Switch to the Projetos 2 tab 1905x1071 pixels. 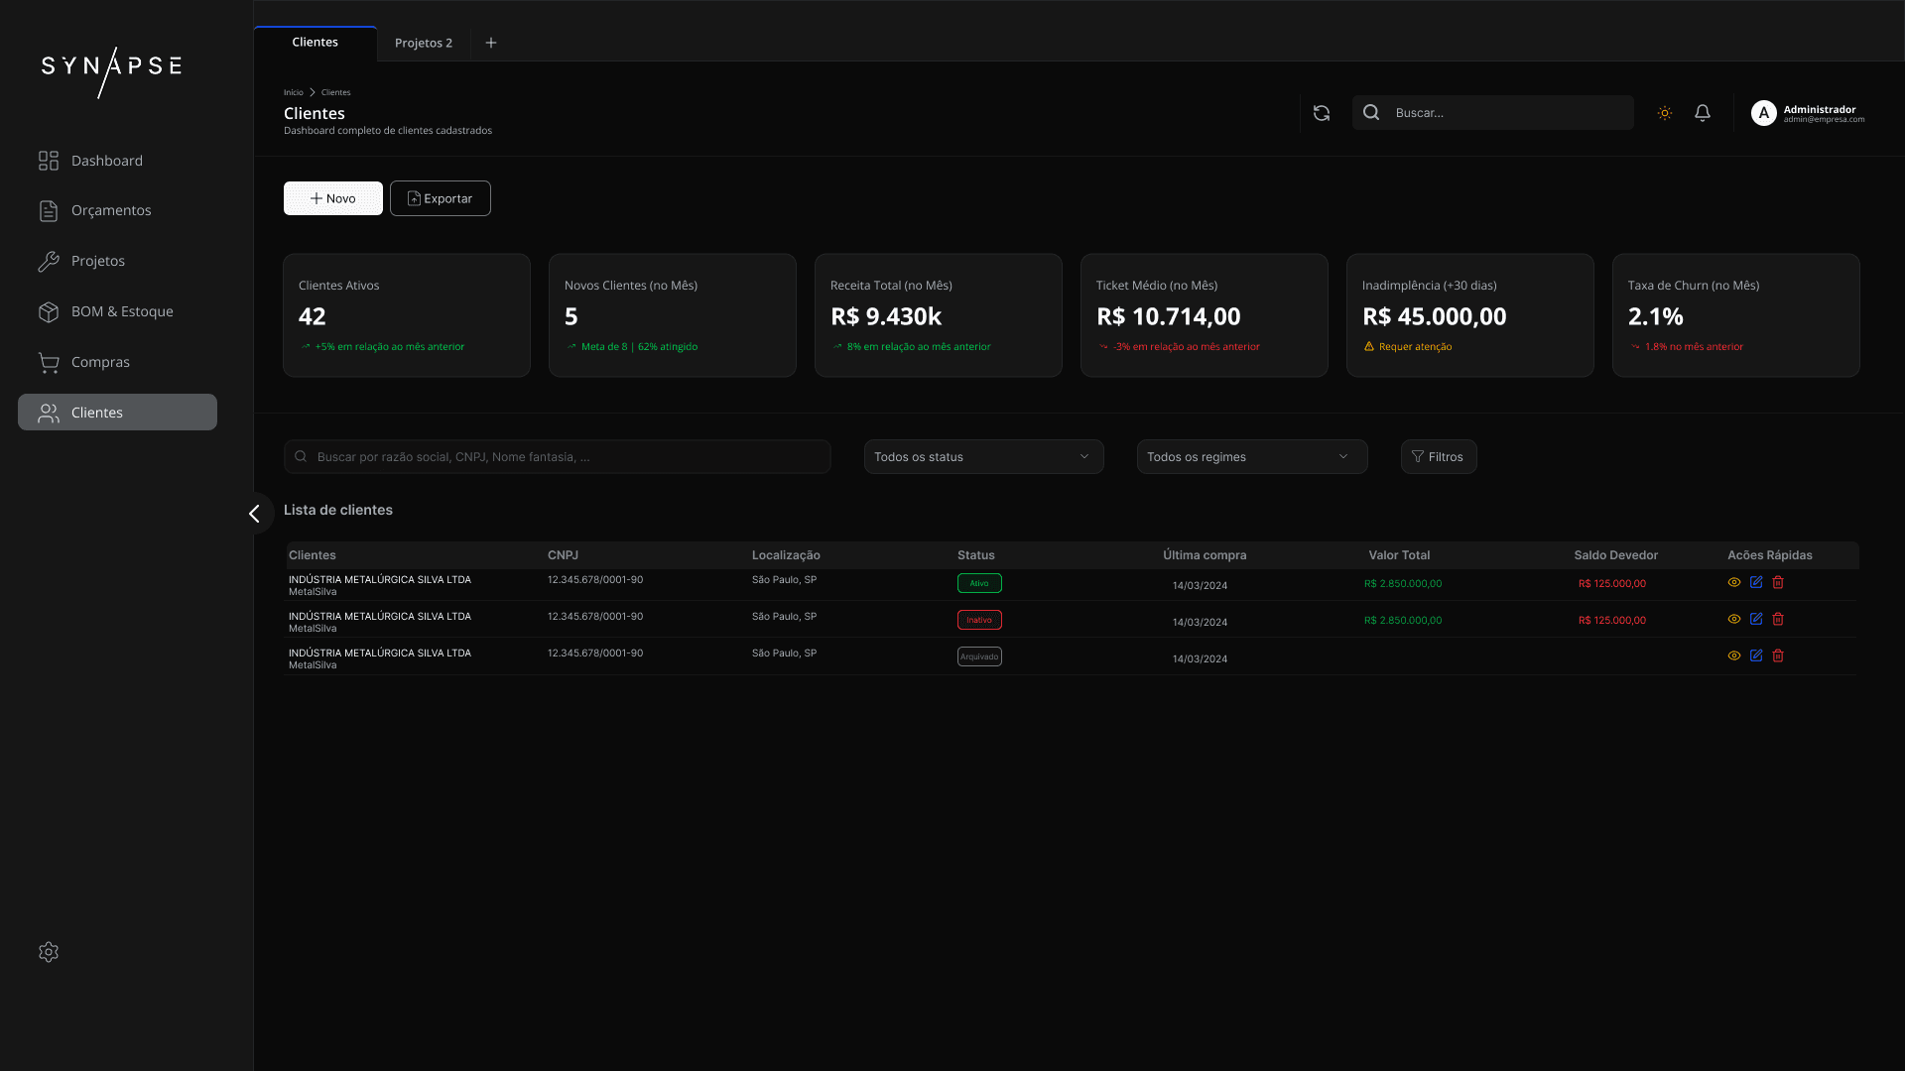pyautogui.click(x=424, y=43)
